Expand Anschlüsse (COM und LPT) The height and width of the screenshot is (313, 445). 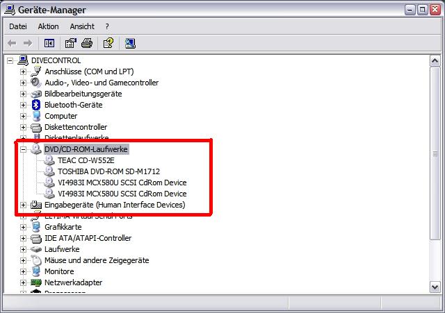point(23,71)
